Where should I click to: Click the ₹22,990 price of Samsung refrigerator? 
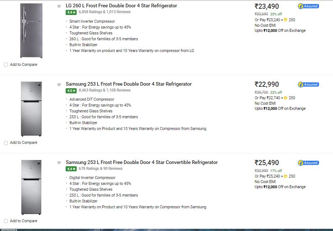click(267, 84)
